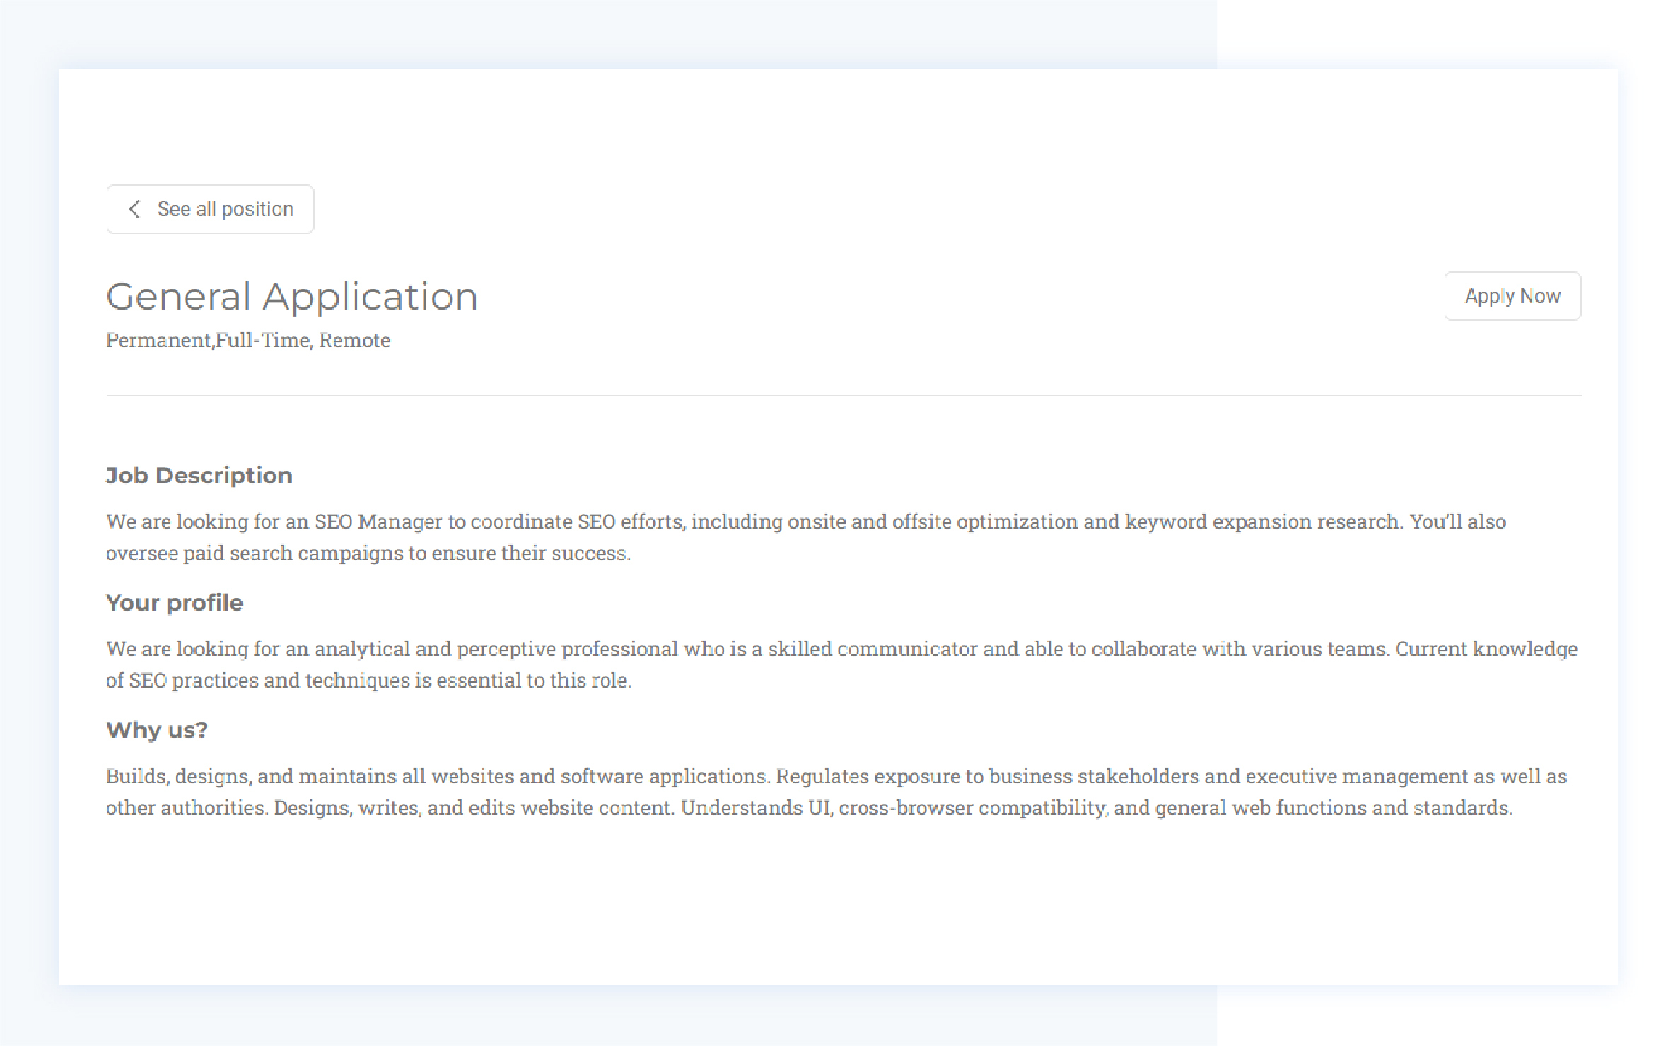Click the phrase "business stakeholders"
Screen dimensions: 1680x1046
[x=1093, y=776]
